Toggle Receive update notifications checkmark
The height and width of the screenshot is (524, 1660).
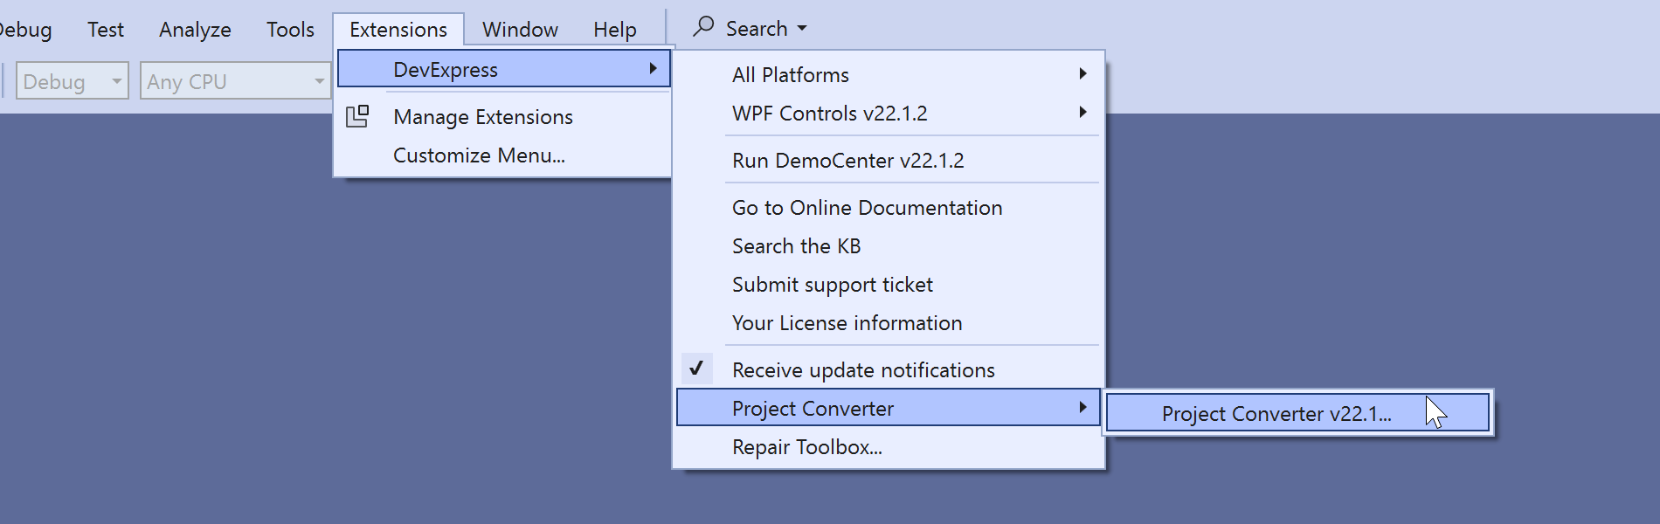[696, 369]
